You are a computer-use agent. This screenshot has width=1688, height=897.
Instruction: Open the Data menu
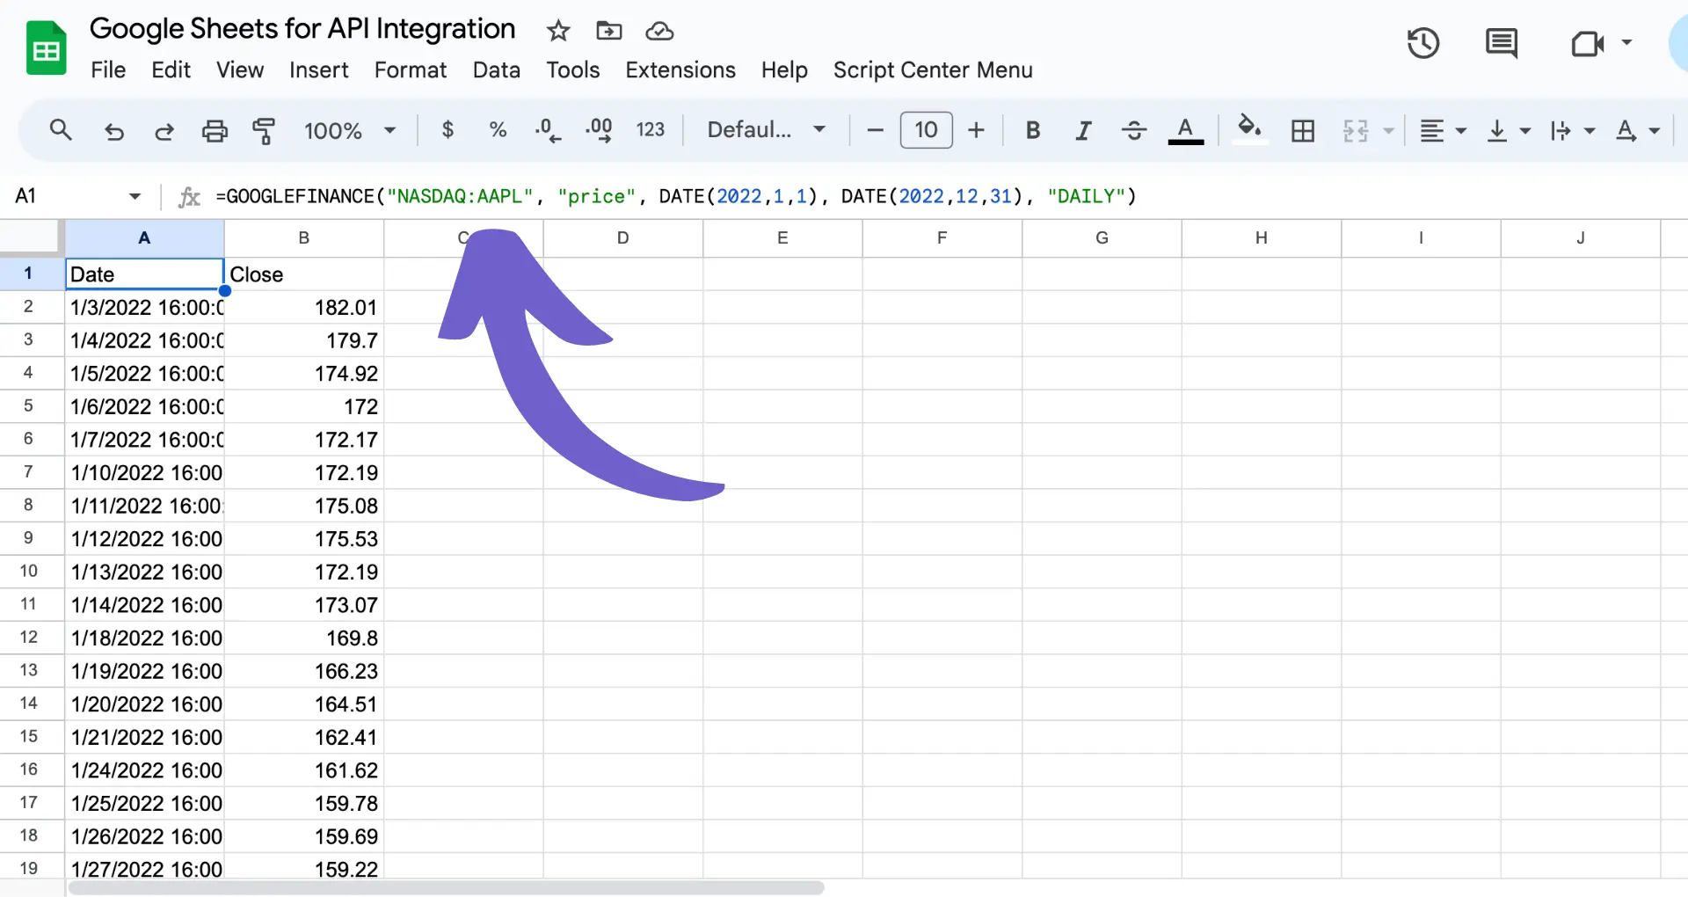point(497,69)
